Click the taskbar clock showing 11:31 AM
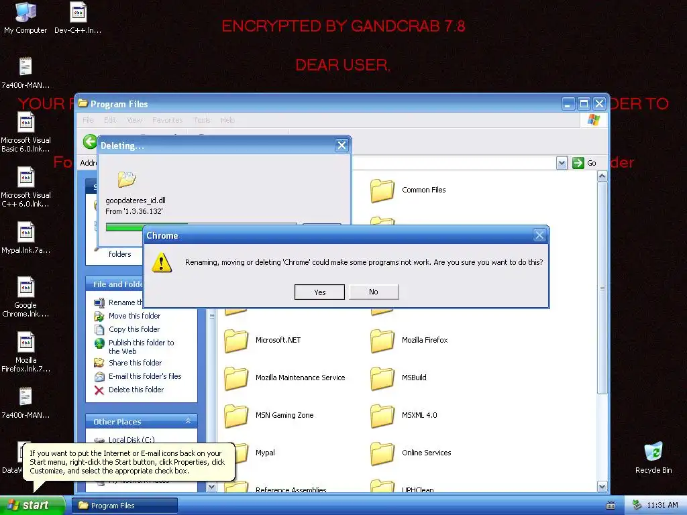 (662, 506)
